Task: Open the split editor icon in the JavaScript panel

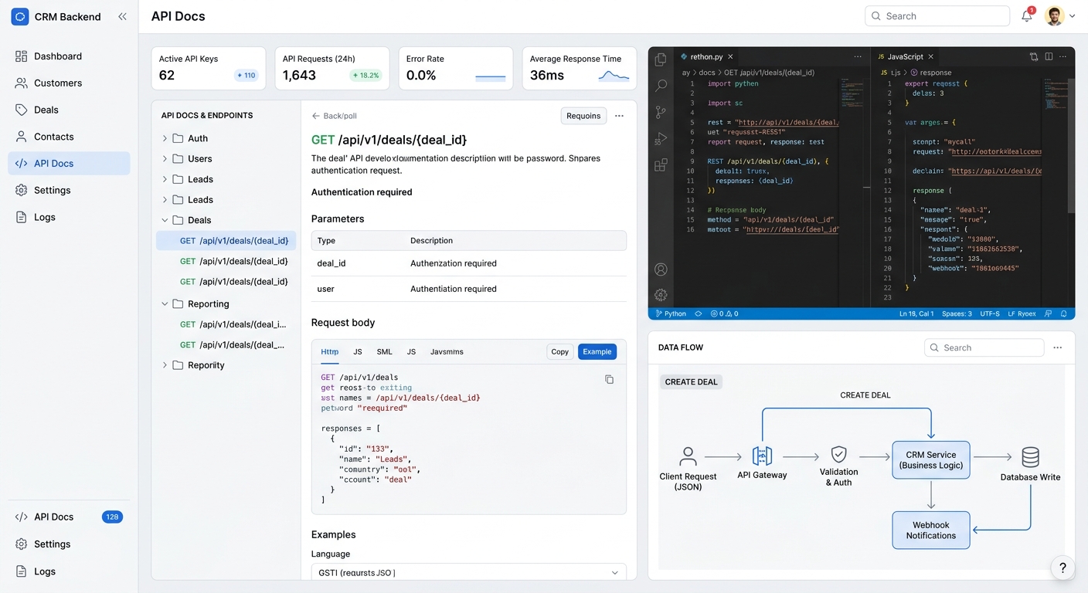Action: [x=1049, y=56]
